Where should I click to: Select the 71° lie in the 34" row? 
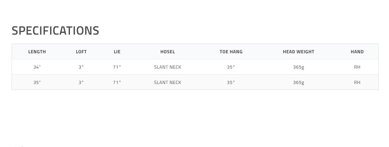(x=117, y=67)
